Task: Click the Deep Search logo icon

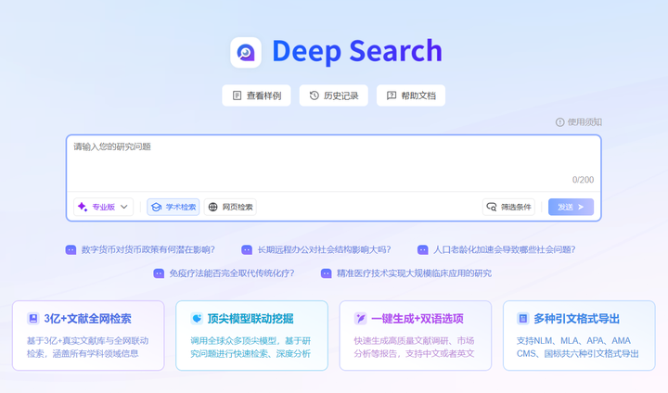Action: (x=246, y=53)
